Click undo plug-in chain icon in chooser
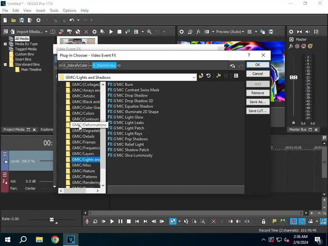 pos(233,66)
